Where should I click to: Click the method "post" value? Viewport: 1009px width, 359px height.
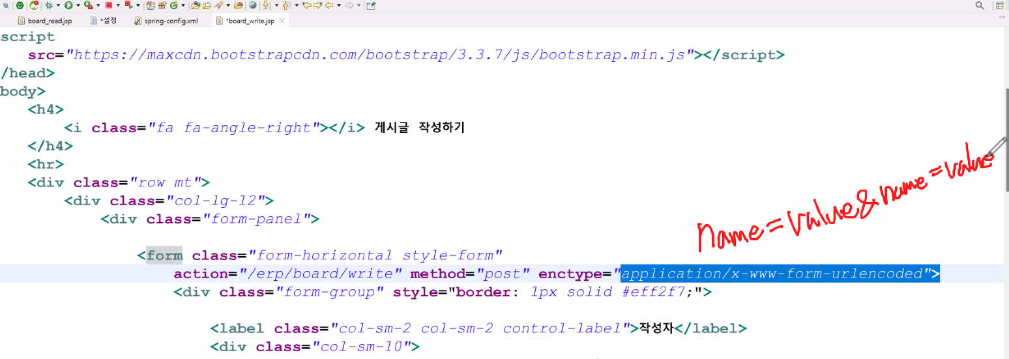coord(503,274)
